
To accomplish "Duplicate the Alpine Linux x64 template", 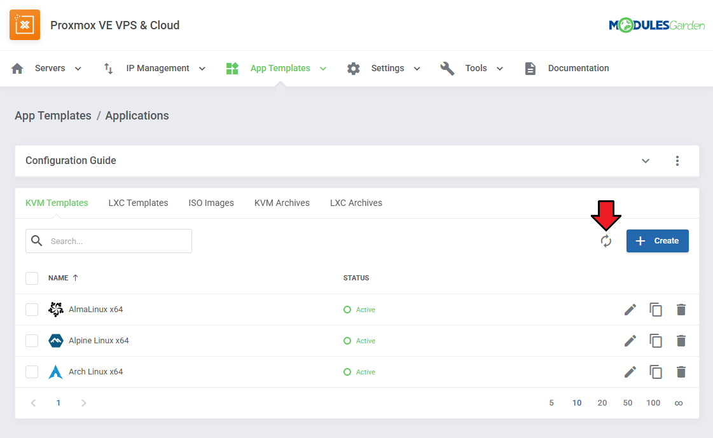I will [655, 341].
